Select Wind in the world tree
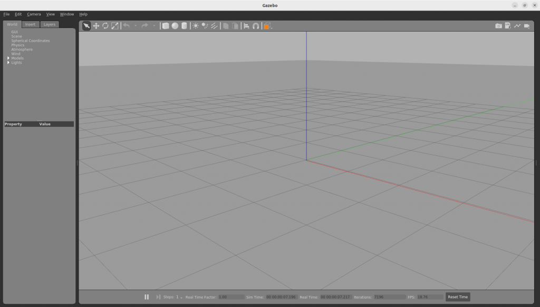 (15, 54)
